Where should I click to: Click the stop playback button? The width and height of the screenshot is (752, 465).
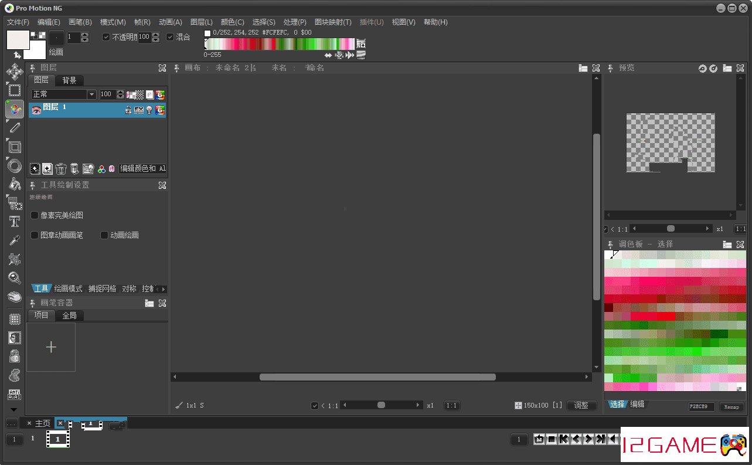pos(552,439)
